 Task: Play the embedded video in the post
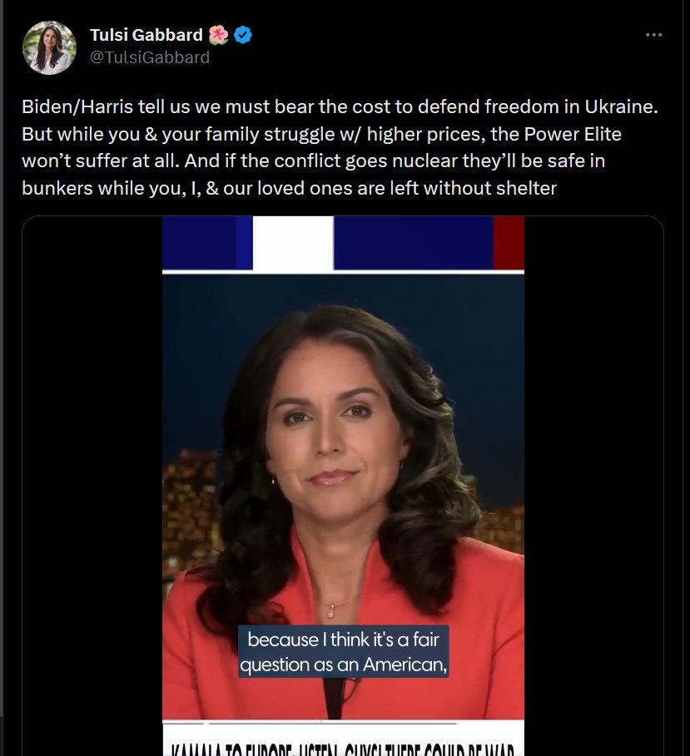(x=343, y=486)
